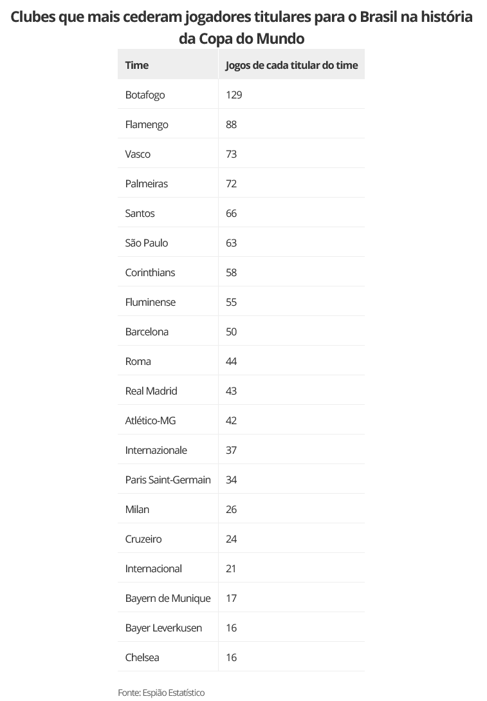Select Atlético-MG in the table
The image size is (487, 701).
[x=150, y=420]
